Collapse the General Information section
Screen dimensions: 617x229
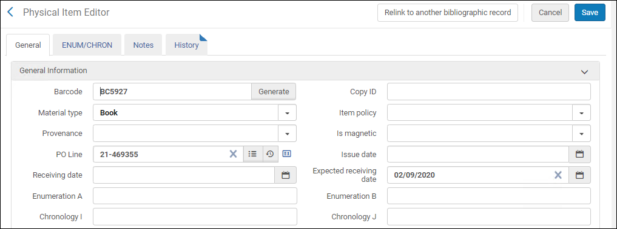pos(585,72)
